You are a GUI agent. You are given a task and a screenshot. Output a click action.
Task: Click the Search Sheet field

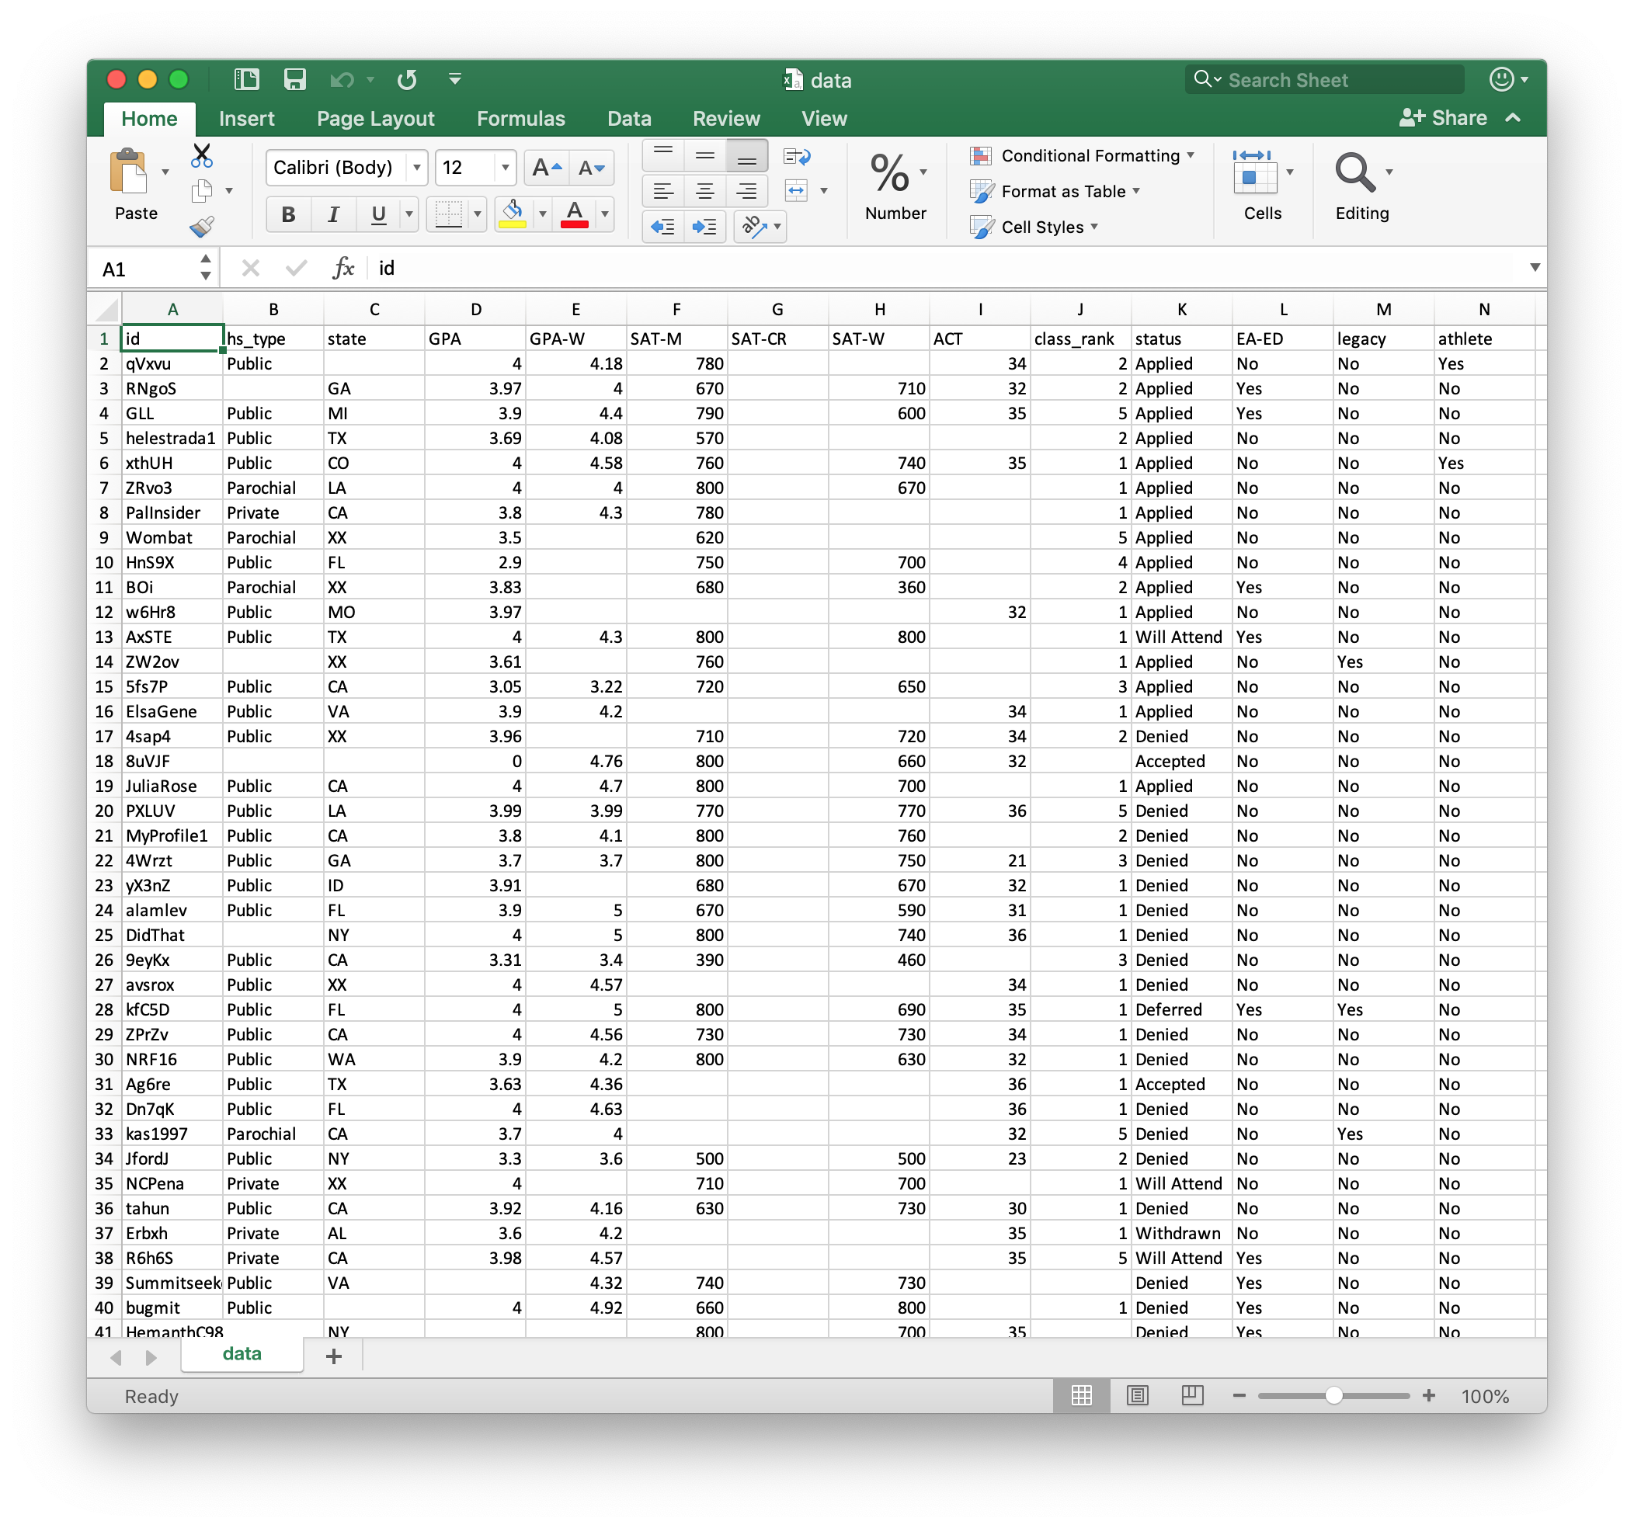[1325, 80]
